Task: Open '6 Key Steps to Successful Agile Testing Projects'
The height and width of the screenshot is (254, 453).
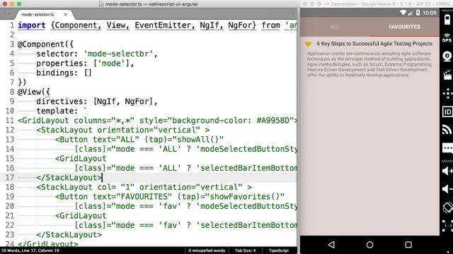Action: point(374,44)
